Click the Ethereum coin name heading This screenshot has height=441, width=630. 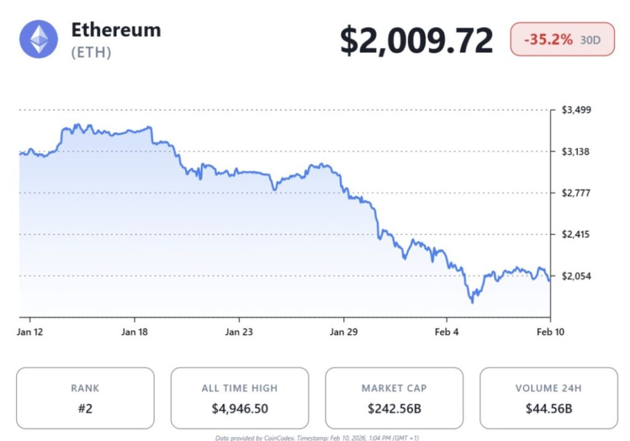pos(116,30)
